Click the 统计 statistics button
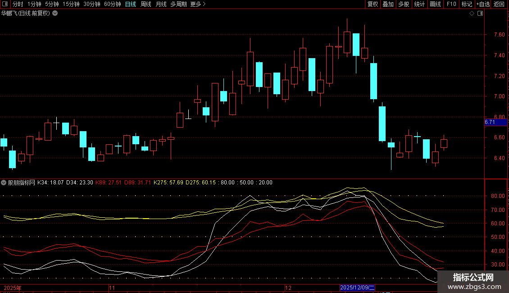509x293 pixels. pyautogui.click(x=419, y=4)
